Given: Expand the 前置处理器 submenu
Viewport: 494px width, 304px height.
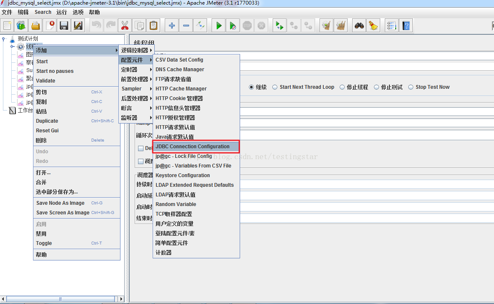Looking at the screenshot, I should pyautogui.click(x=136, y=79).
